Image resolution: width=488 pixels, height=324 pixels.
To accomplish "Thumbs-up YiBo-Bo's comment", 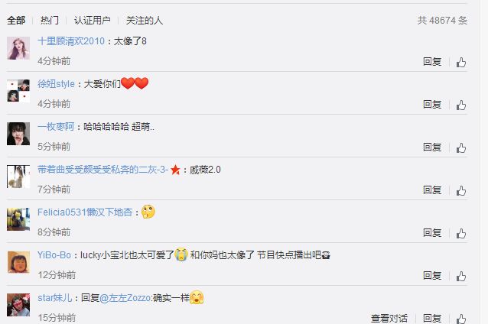I will [461, 276].
